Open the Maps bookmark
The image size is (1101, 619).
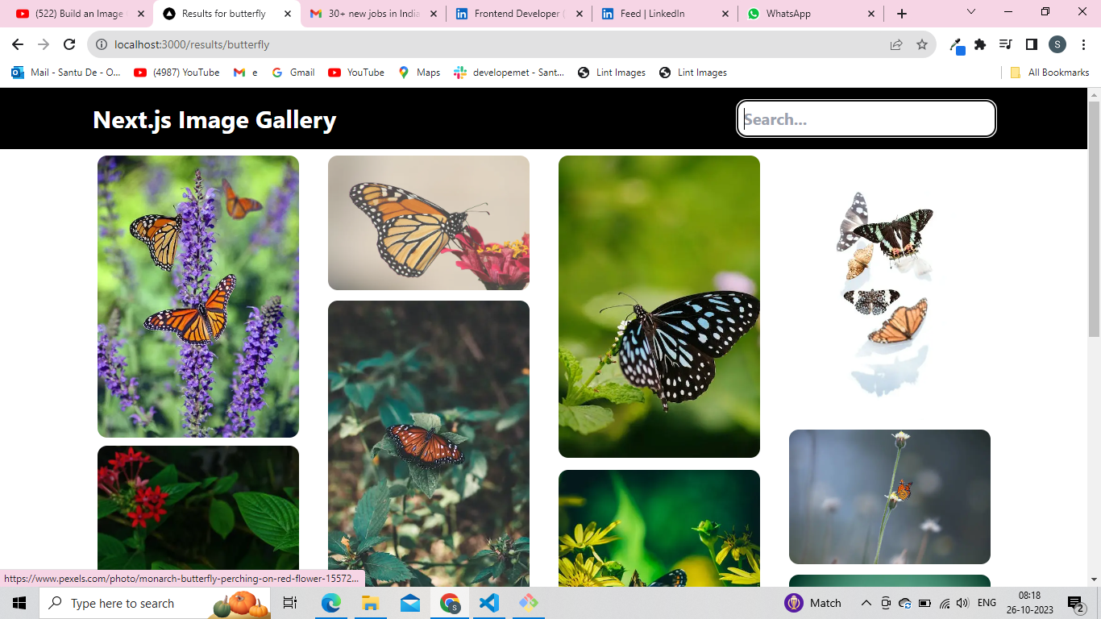click(x=419, y=73)
